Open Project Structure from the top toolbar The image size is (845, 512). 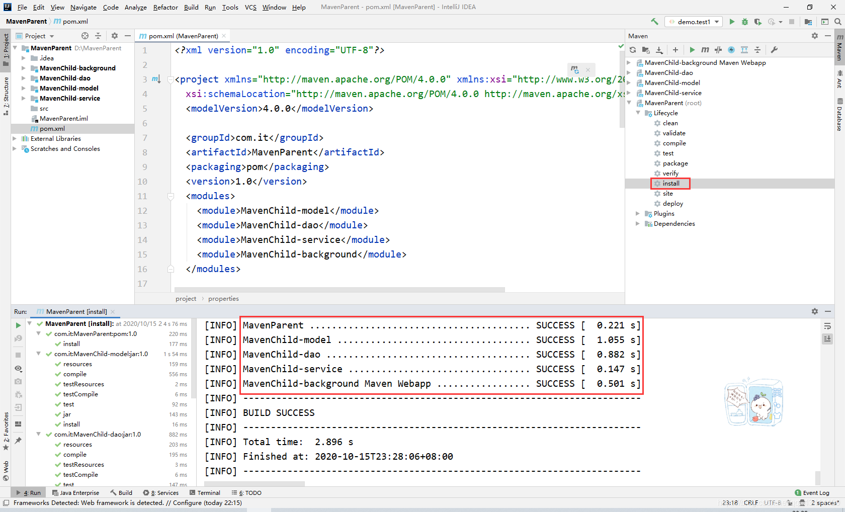click(808, 22)
